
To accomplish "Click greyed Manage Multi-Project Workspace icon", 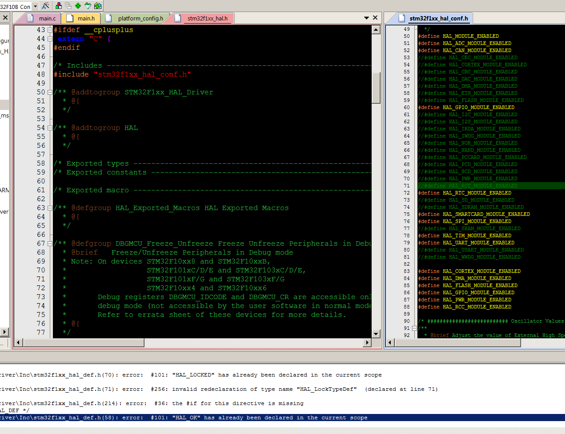I will (68, 6).
